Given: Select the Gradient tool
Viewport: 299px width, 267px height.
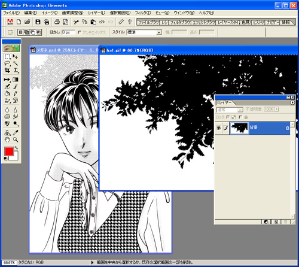Looking at the screenshot, I should [16, 80].
